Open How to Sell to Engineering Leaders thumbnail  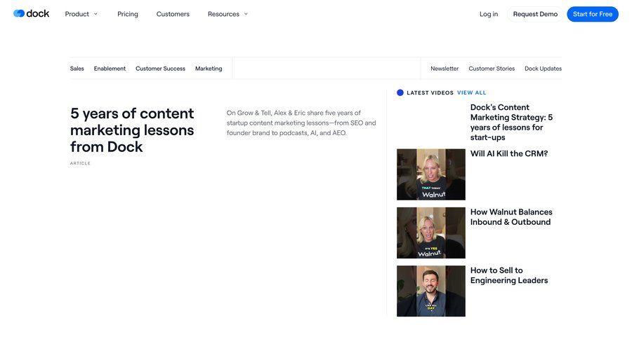point(431,291)
